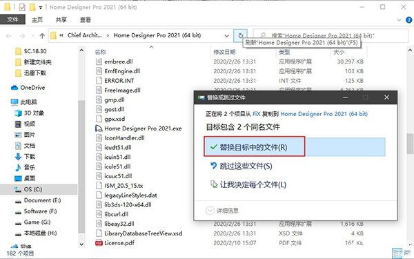Viewport: 414px width, 259px height.
Task: Click the 3D 对象 cube icon
Action: (x=18, y=113)
